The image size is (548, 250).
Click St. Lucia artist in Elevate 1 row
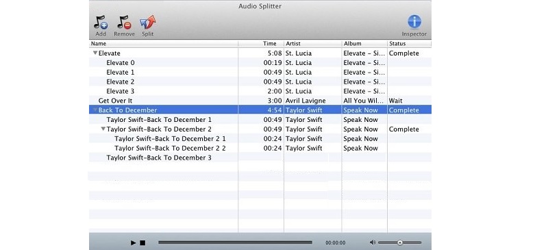[x=299, y=73]
